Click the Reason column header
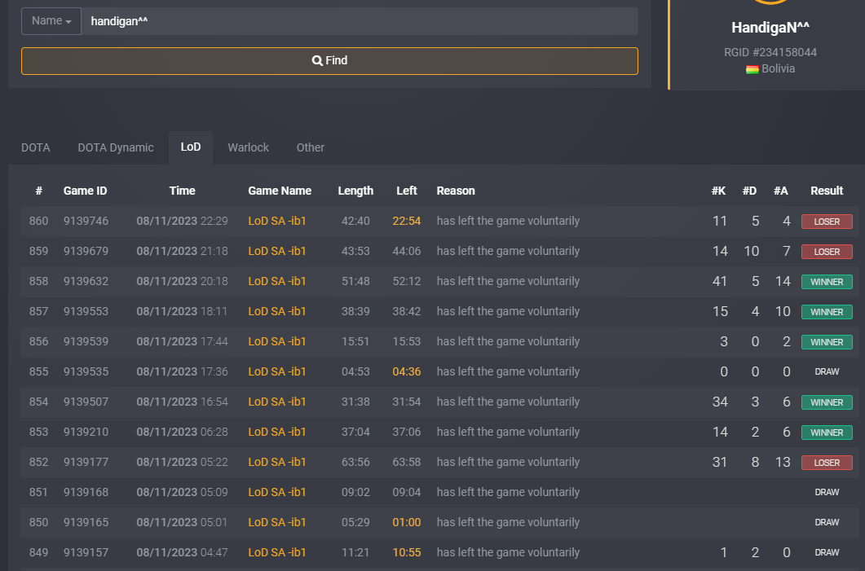 point(456,191)
